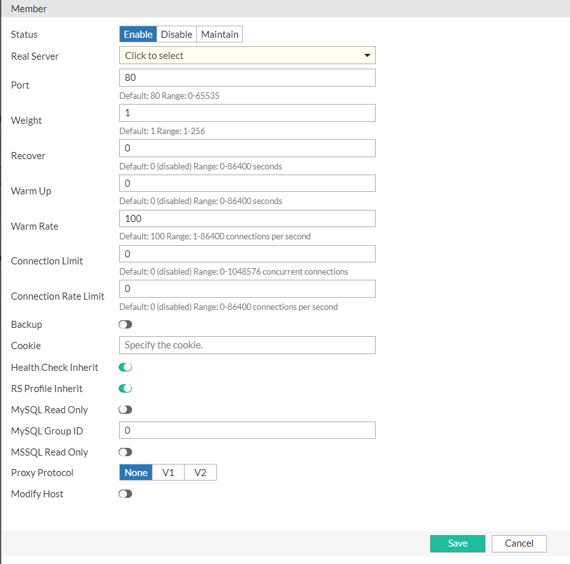
Task: Select None for Proxy Protocol
Action: click(x=136, y=472)
